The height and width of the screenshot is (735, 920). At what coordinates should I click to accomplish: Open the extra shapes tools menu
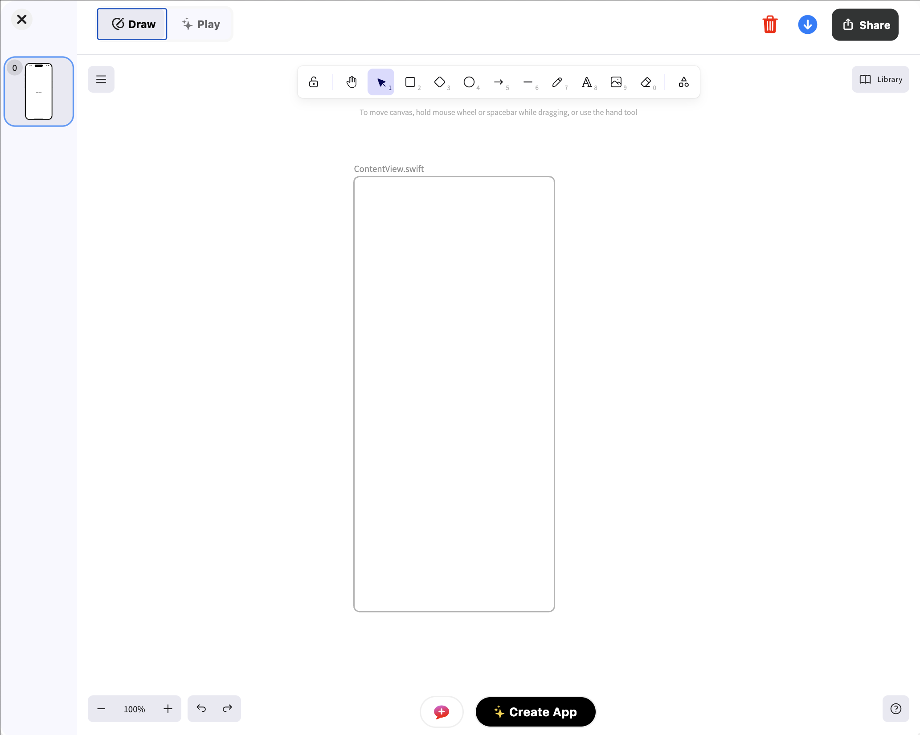[683, 82]
